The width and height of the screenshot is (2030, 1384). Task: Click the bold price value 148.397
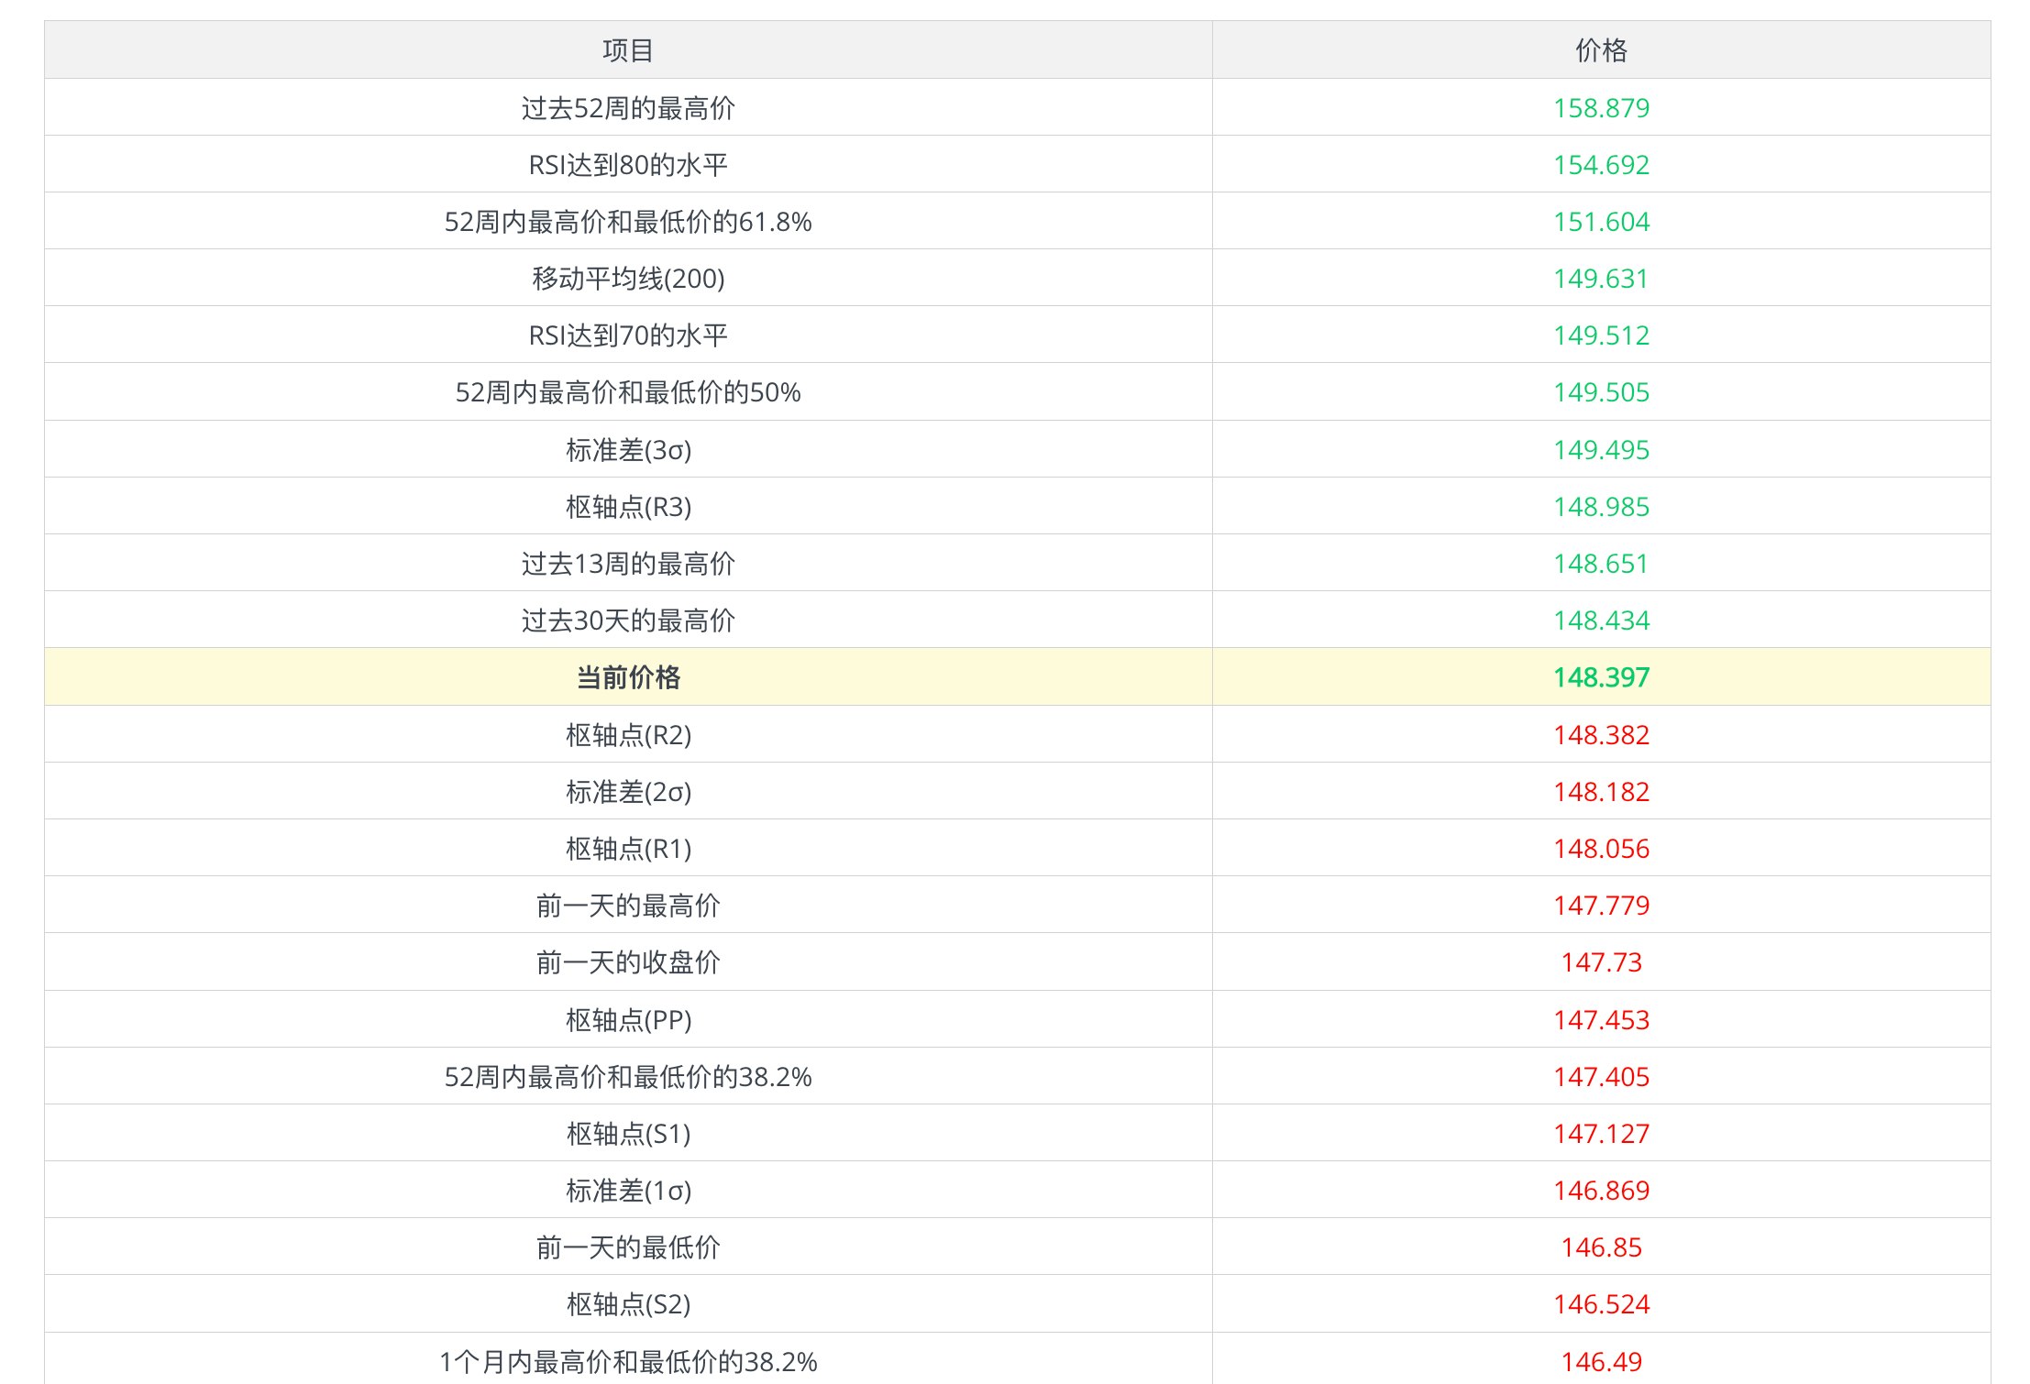click(x=1600, y=677)
